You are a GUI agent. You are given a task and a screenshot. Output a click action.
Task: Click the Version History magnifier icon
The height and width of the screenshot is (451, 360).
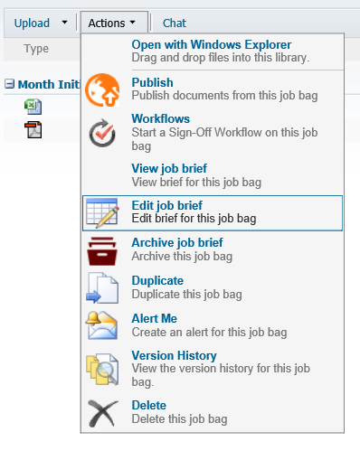click(102, 369)
